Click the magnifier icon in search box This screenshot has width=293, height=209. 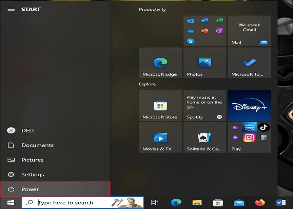pos(30,202)
